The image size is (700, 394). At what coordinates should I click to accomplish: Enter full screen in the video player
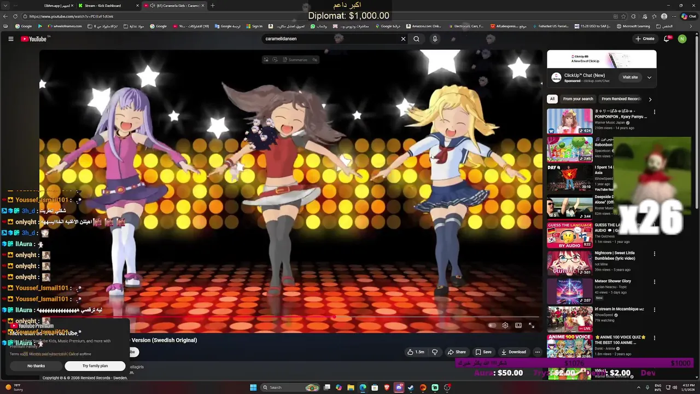[x=532, y=325]
